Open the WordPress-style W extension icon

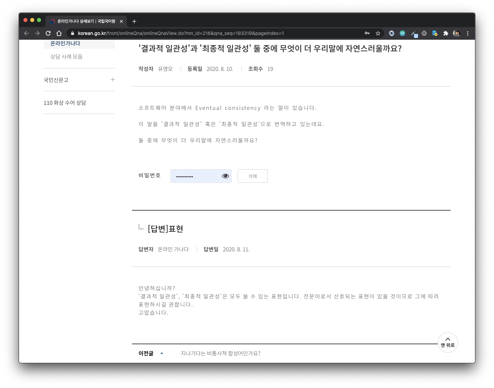click(424, 33)
